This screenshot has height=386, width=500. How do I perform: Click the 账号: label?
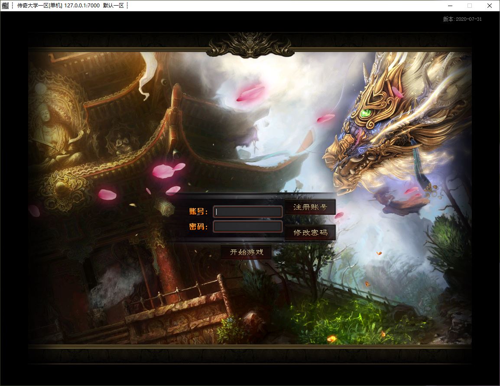tap(198, 211)
